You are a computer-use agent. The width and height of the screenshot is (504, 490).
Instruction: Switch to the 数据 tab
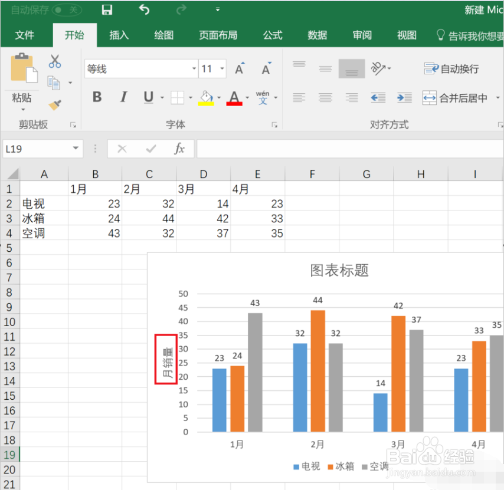pyautogui.click(x=318, y=35)
